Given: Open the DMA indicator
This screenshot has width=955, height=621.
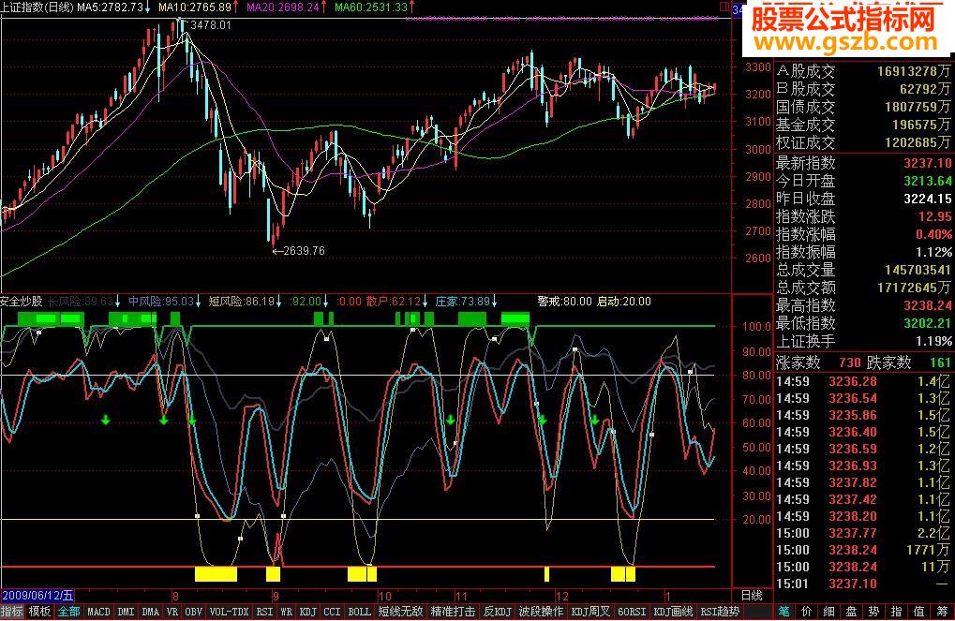Looking at the screenshot, I should click(151, 612).
